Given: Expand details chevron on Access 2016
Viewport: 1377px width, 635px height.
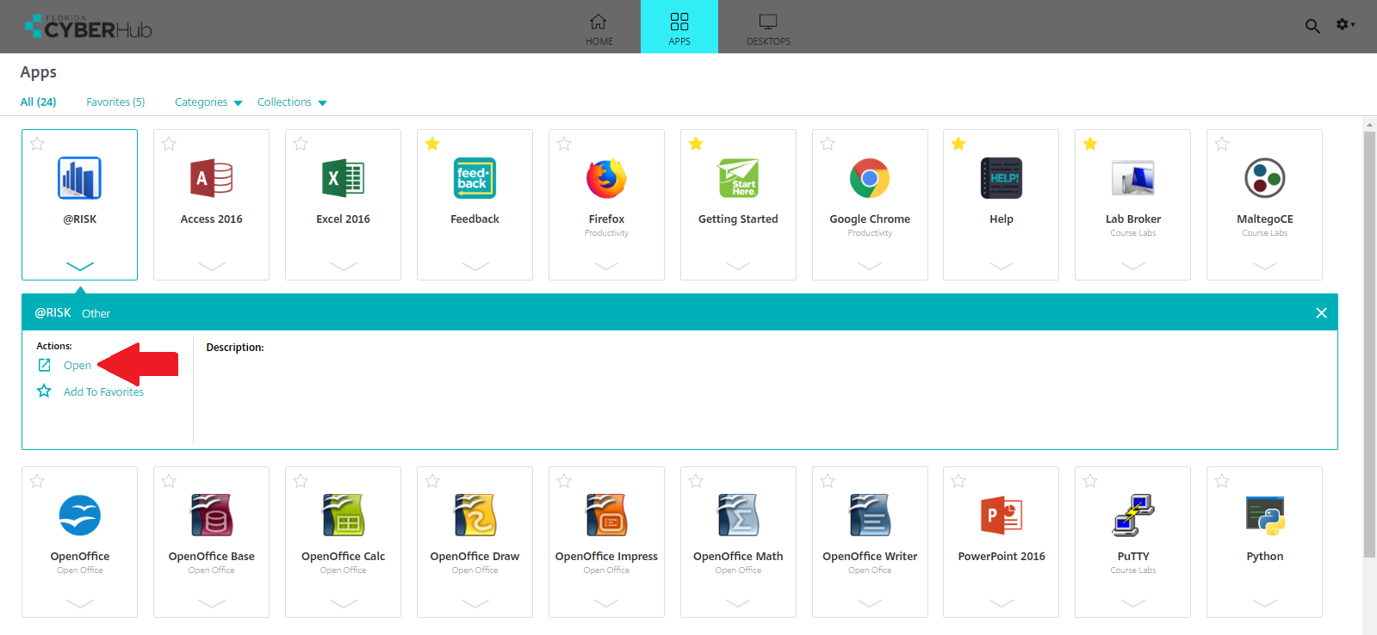Looking at the screenshot, I should [x=211, y=266].
